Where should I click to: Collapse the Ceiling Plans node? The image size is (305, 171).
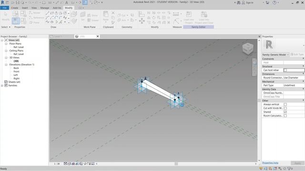(x=6, y=51)
